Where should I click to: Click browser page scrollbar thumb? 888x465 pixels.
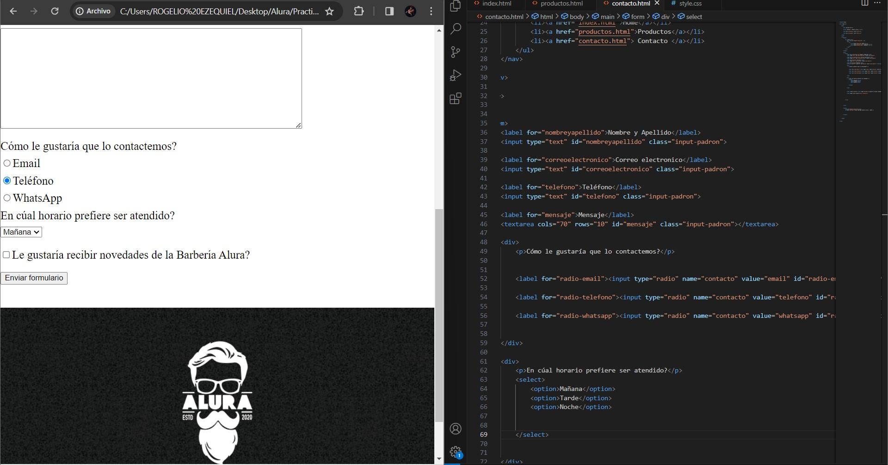pyautogui.click(x=439, y=316)
